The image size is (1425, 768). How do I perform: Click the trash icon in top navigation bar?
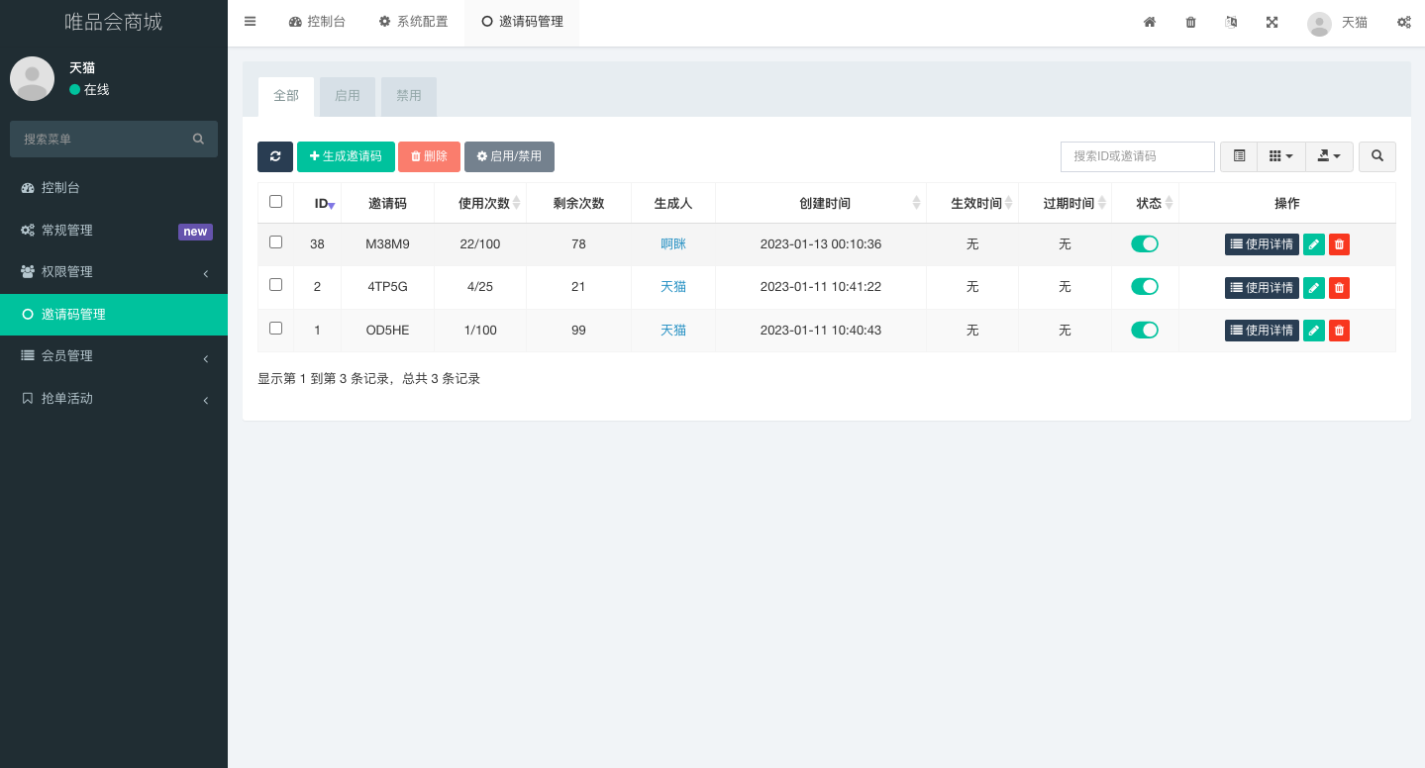tap(1190, 22)
